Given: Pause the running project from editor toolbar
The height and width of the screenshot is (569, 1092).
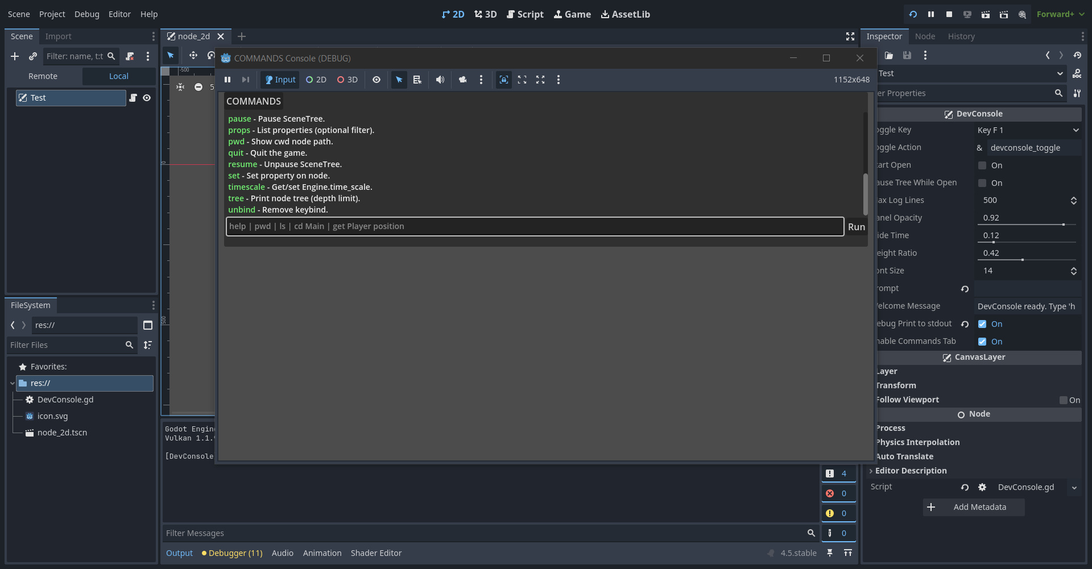Looking at the screenshot, I should coord(931,14).
